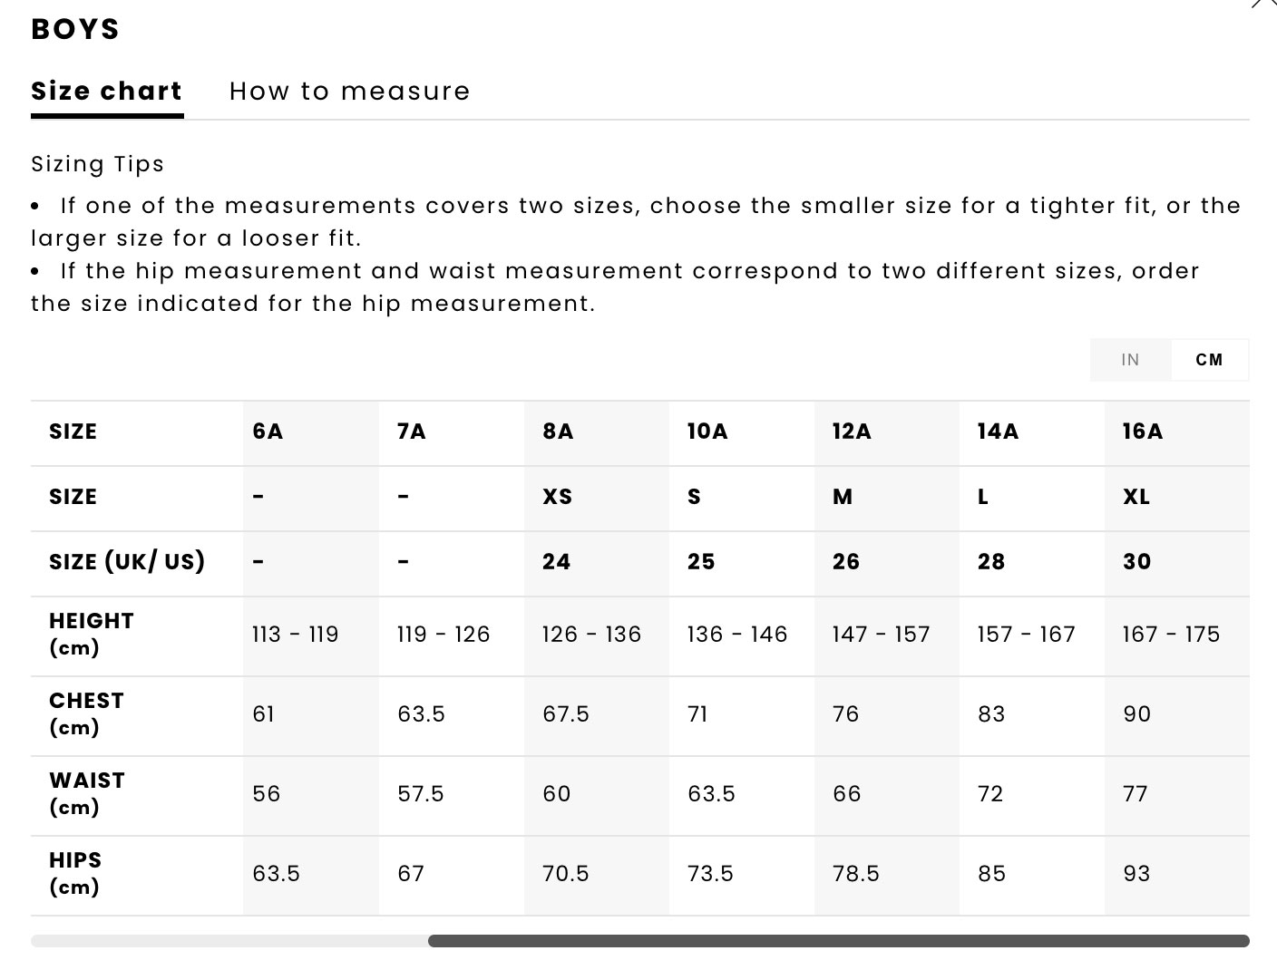
Task: Click the UK/US size 24 cell
Action: 557,562
